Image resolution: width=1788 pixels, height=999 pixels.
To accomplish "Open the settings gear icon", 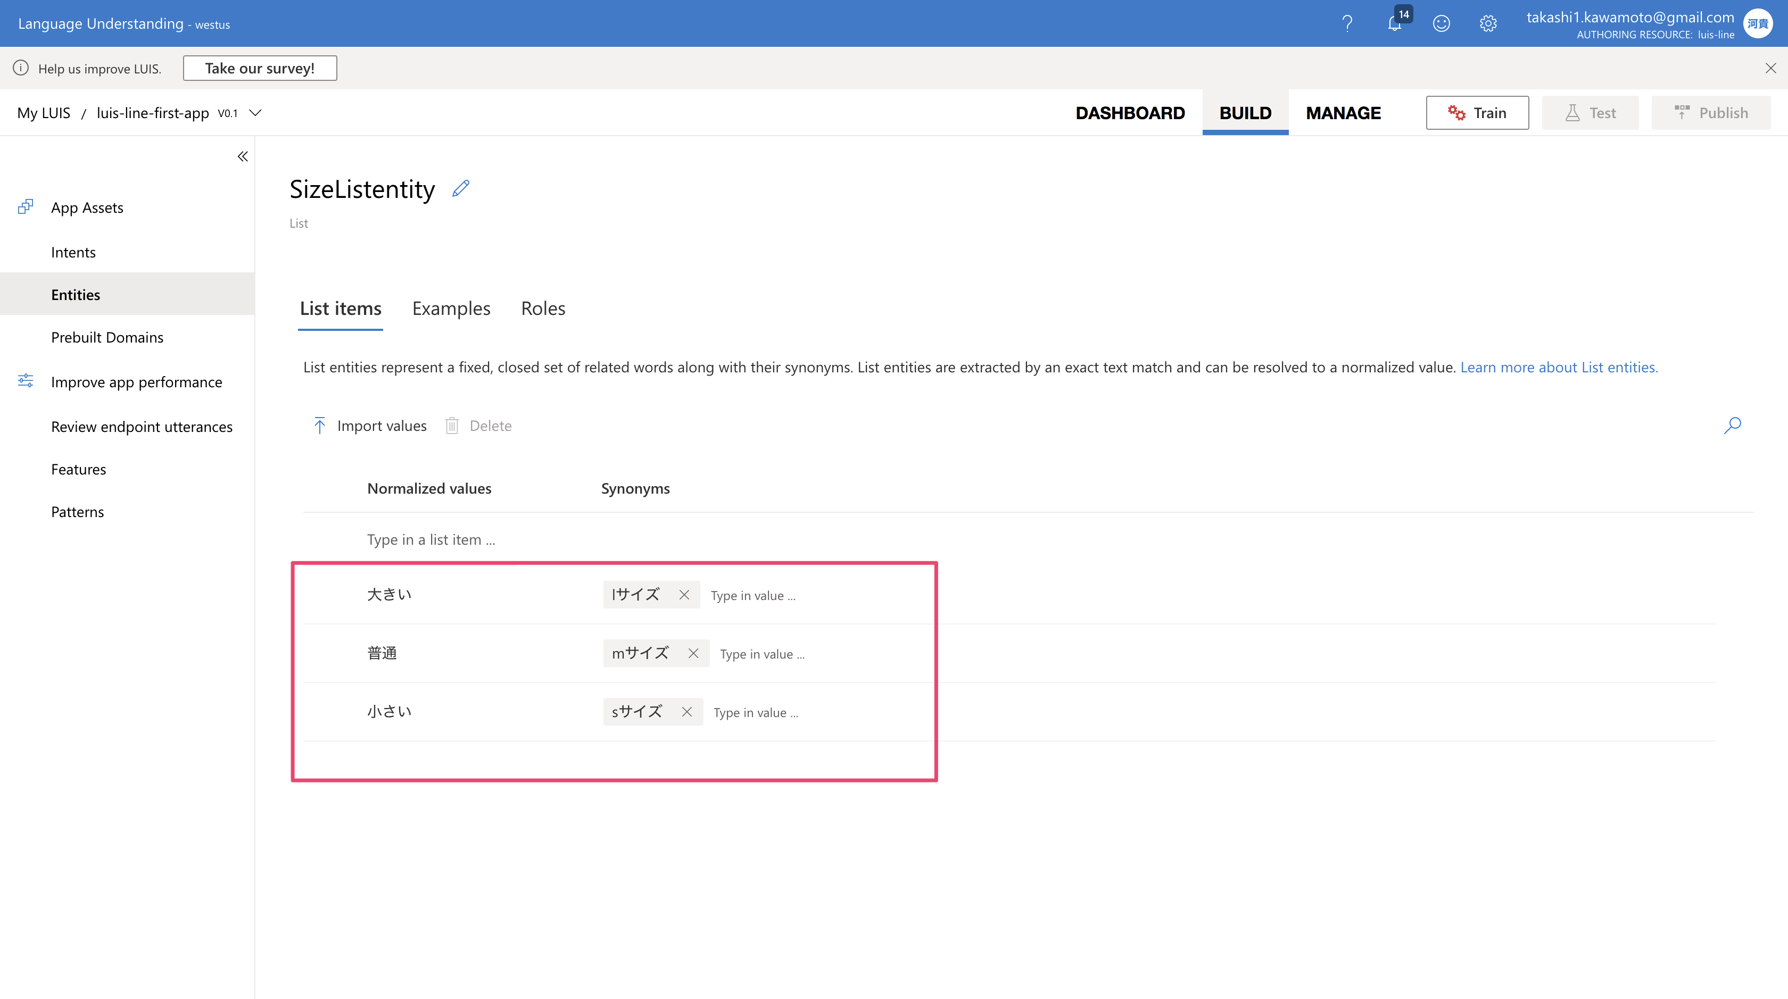I will point(1487,23).
